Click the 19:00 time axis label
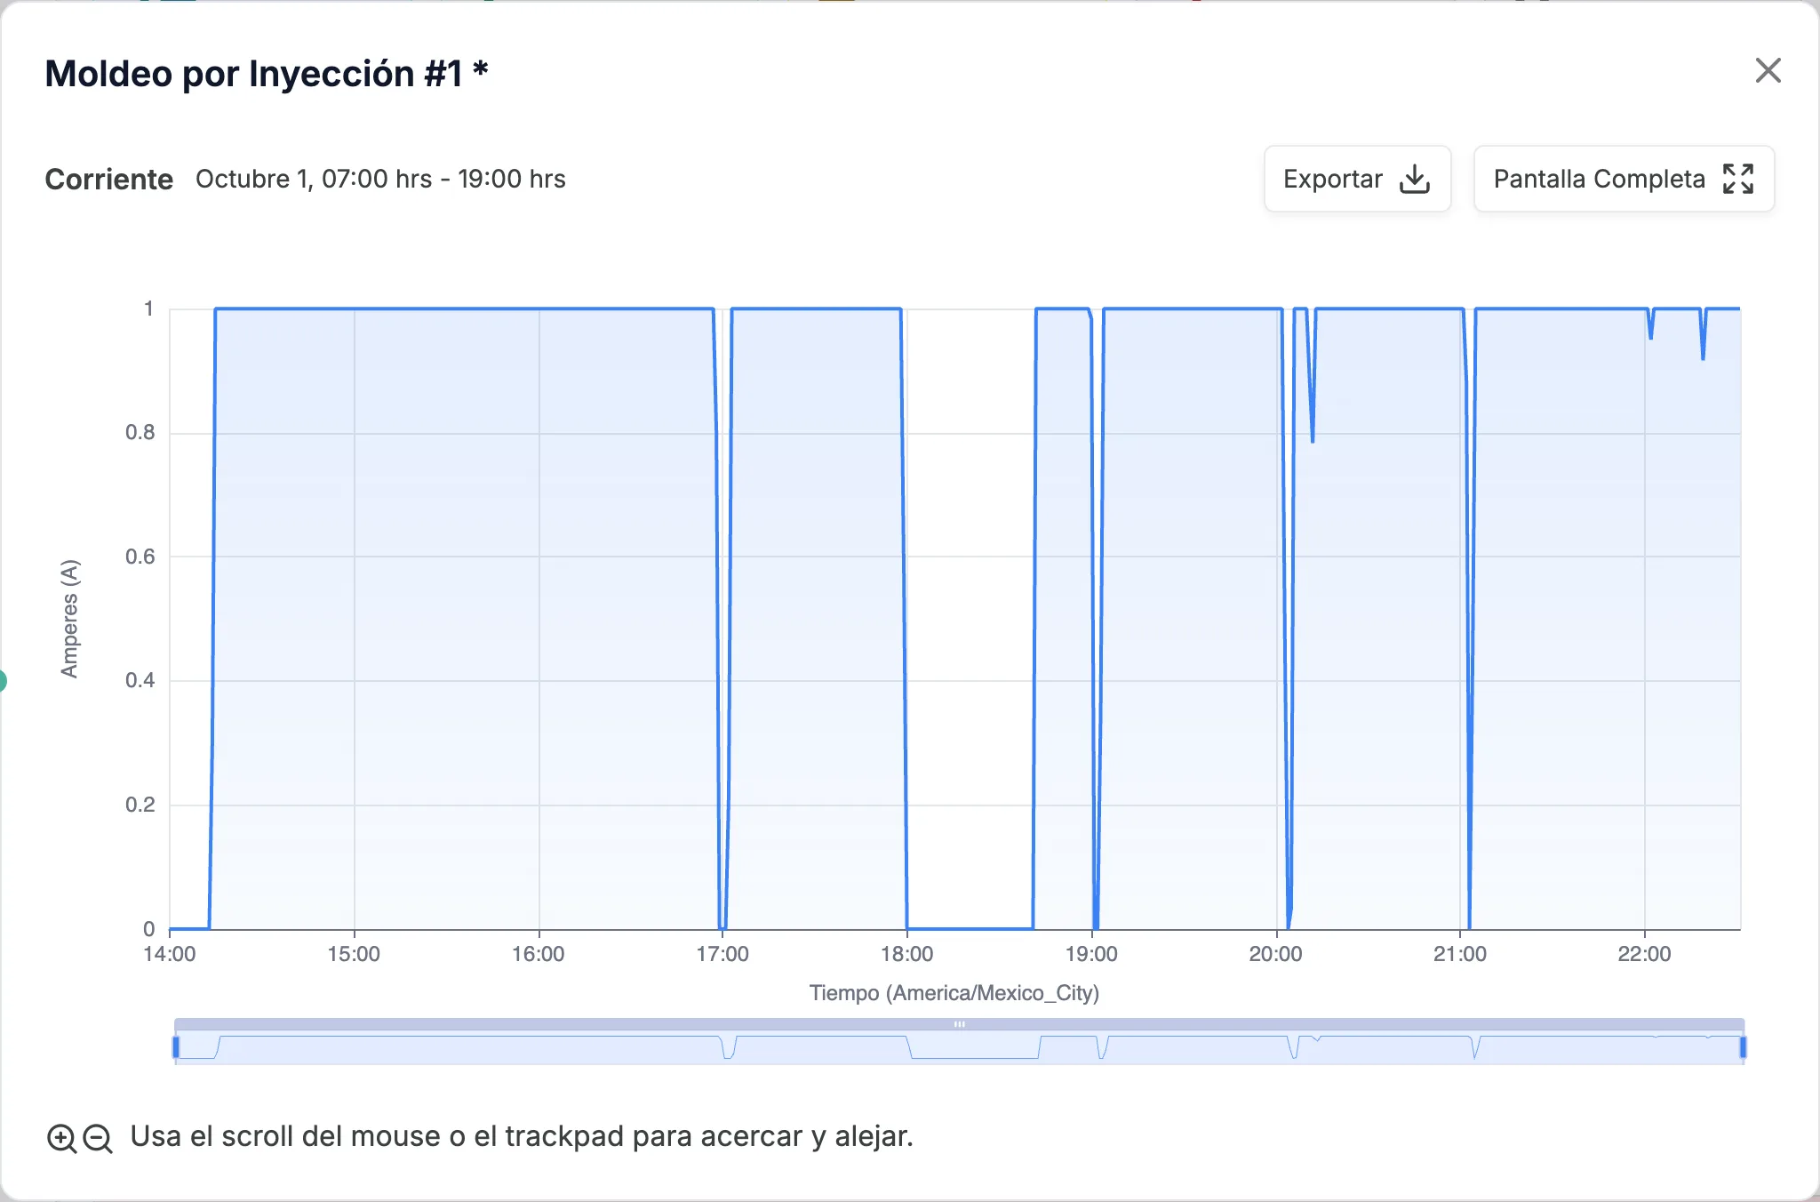 click(x=1091, y=954)
